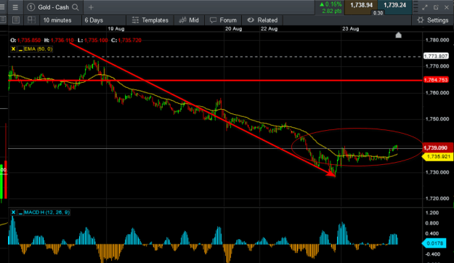Search instruments with magnifier icon

(76, 7)
